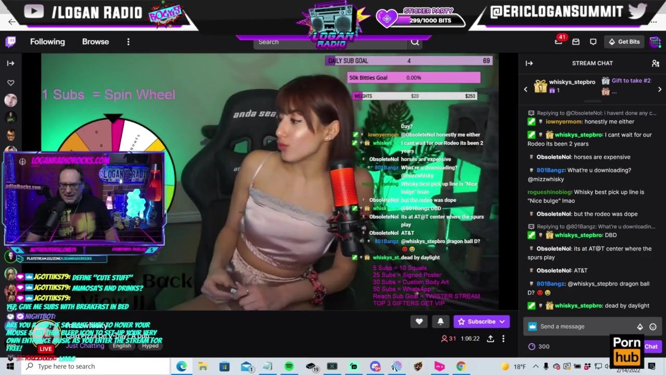Open the chat community users icon
The image size is (666, 375).
[655, 63]
